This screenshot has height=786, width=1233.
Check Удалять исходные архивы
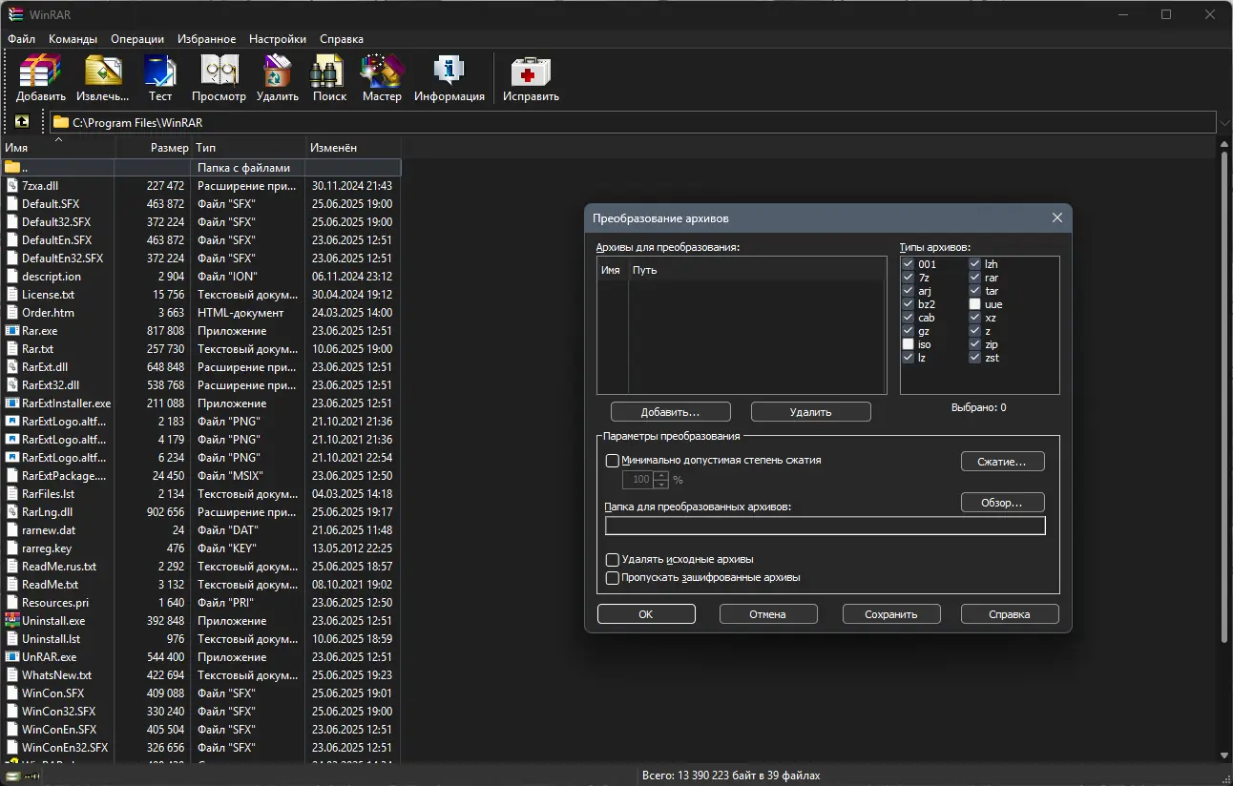[613, 560]
